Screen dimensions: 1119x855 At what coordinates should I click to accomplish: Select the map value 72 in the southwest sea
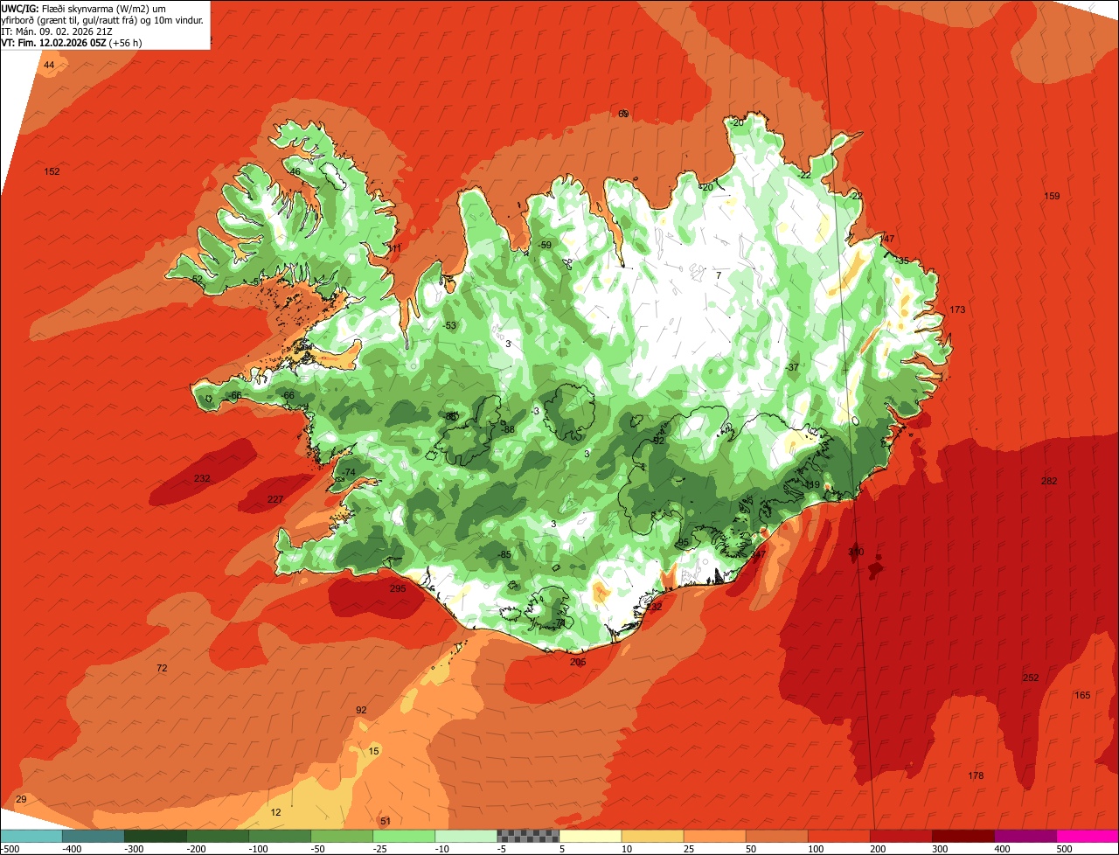[162, 668]
